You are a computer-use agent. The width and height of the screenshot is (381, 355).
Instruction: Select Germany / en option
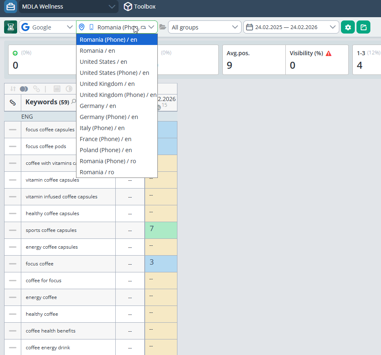tap(117, 106)
